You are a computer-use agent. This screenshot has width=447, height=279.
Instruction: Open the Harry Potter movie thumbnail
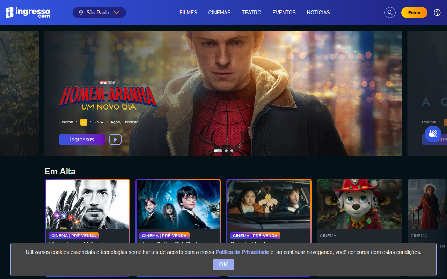pos(178,204)
